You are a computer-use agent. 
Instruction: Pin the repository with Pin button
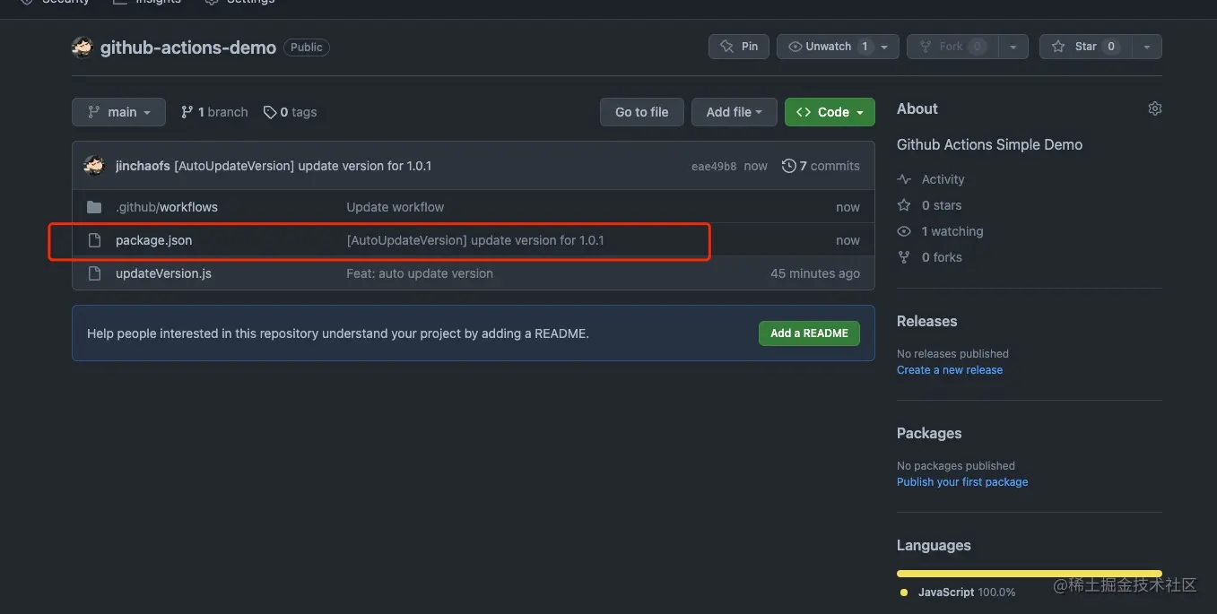(x=739, y=47)
